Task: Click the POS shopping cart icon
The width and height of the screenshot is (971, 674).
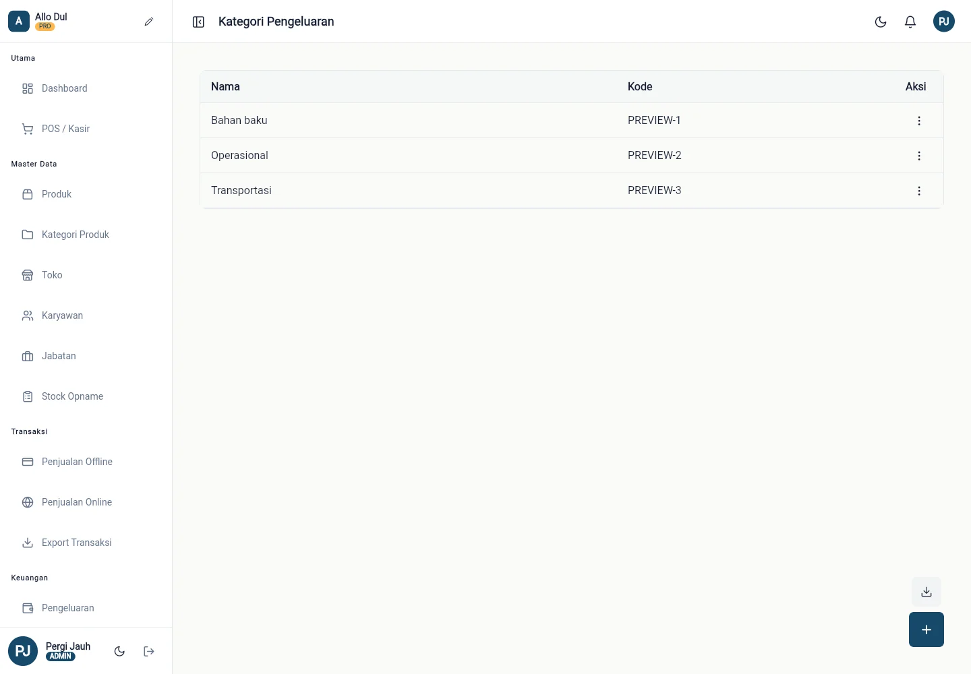Action: point(28,129)
